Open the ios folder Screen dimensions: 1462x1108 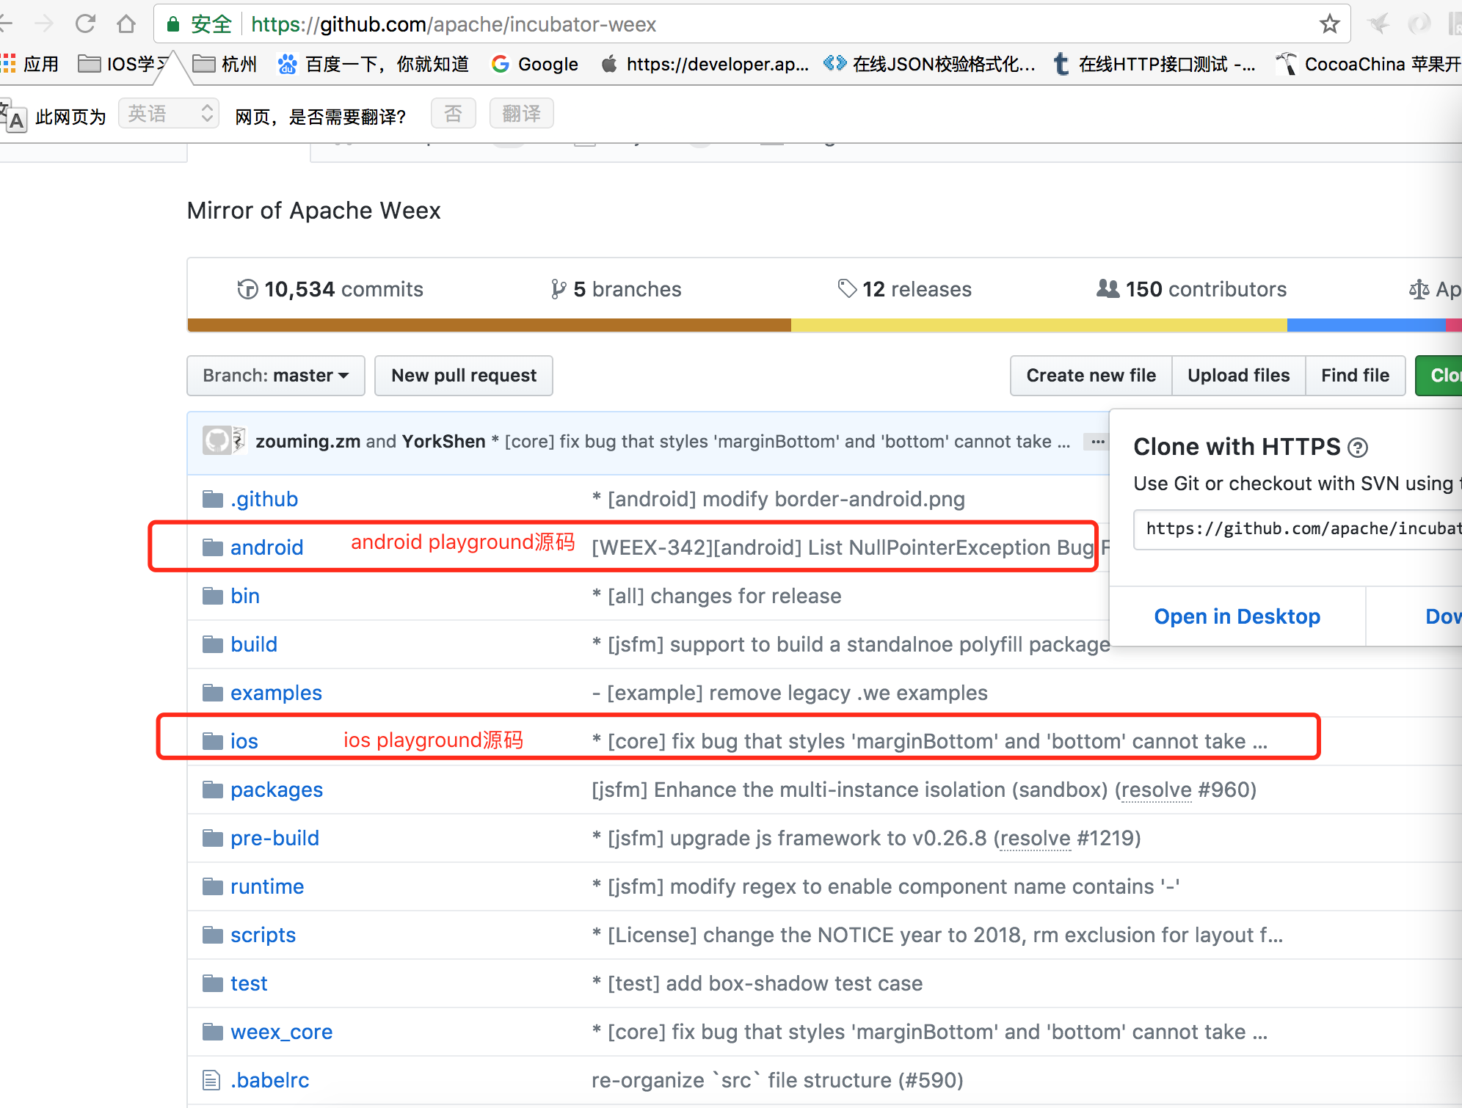(x=244, y=741)
